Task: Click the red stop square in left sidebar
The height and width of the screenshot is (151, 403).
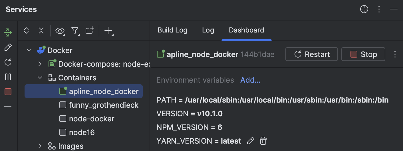Action: pyautogui.click(x=8, y=92)
